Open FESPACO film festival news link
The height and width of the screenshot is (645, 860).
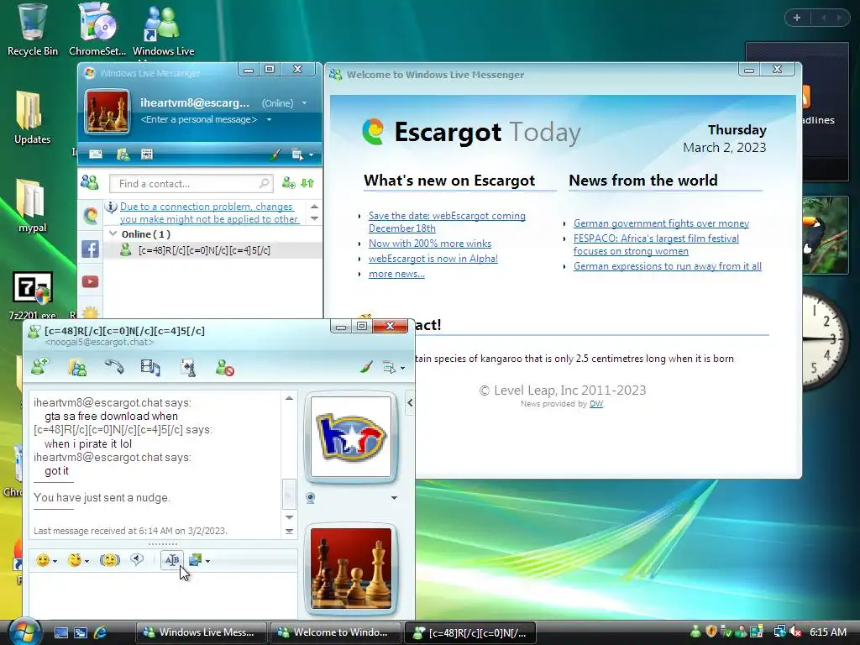[x=656, y=244]
